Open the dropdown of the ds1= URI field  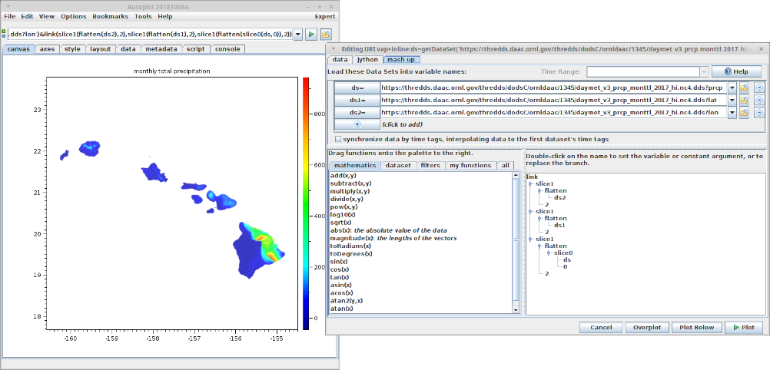732,100
